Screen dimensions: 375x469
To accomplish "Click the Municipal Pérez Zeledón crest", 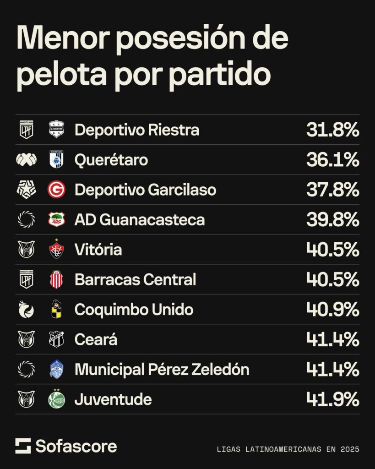I will [x=56, y=369].
